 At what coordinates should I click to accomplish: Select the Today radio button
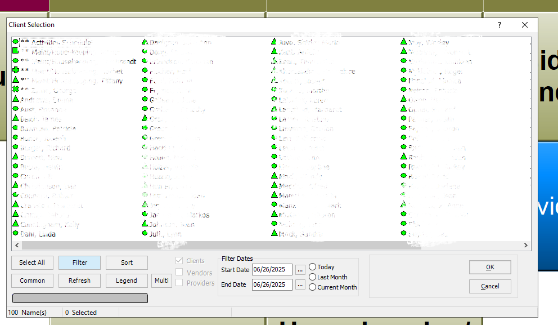(312, 267)
